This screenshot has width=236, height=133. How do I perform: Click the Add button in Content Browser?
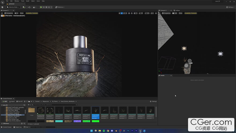(5, 101)
